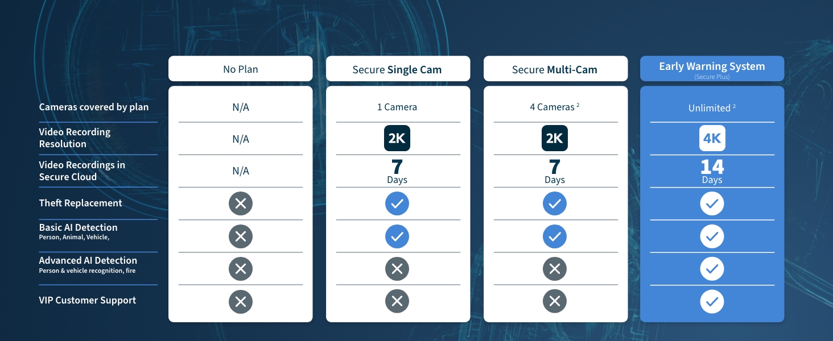This screenshot has width=833, height=341.
Task: Click Single Cam's Advanced AI Detection X icon
Action: pos(397,269)
